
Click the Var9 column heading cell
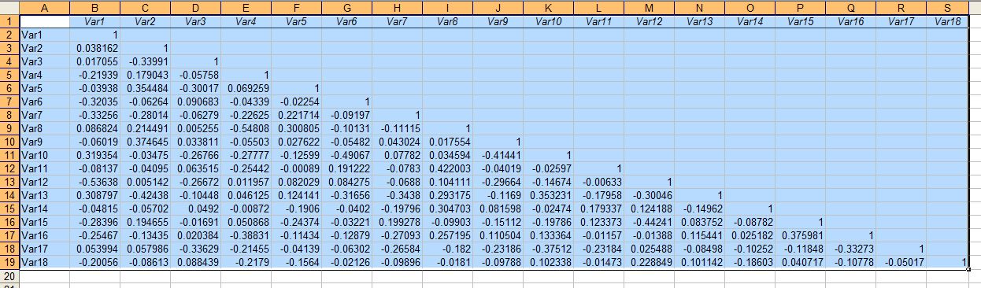pos(498,21)
